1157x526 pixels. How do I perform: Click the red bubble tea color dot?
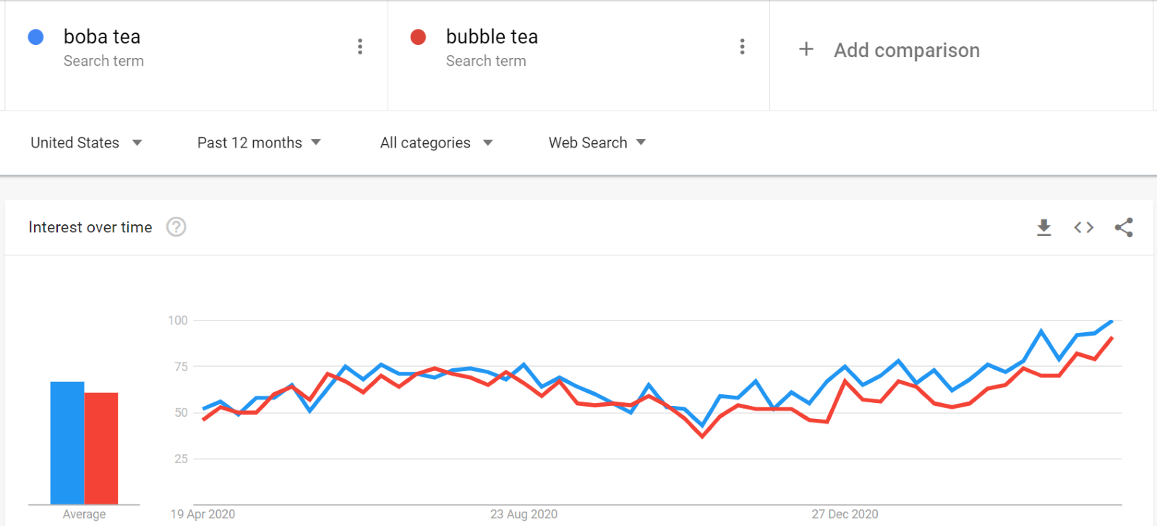click(418, 37)
